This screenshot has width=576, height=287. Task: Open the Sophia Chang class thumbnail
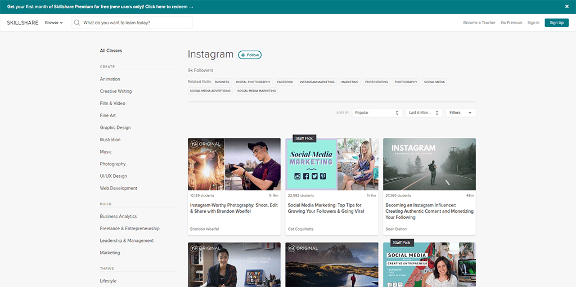235,264
